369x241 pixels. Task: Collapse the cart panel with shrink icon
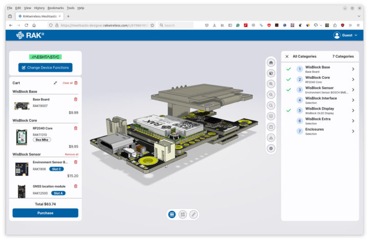(x=55, y=83)
